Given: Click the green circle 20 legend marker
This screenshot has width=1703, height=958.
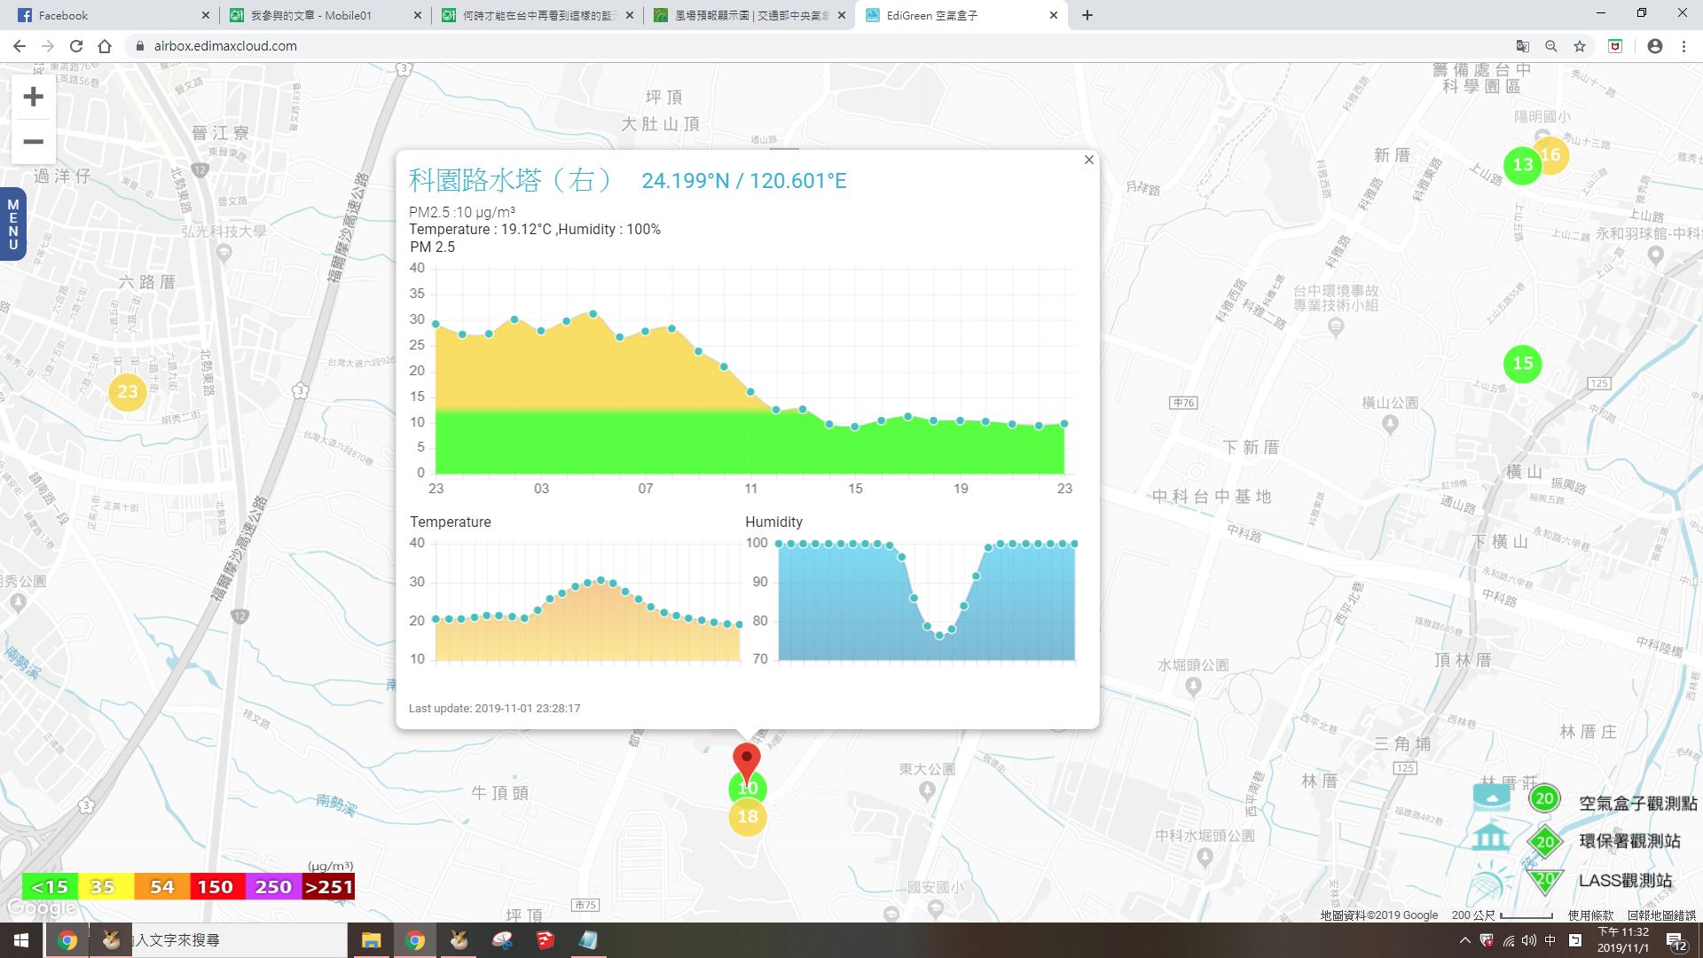Looking at the screenshot, I should click(1544, 798).
